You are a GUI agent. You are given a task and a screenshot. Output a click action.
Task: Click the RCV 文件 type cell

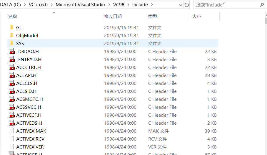click(158, 139)
